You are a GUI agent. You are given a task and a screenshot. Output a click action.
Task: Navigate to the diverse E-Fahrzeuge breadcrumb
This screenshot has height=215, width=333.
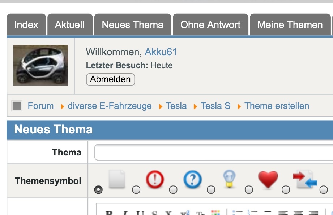click(x=110, y=106)
